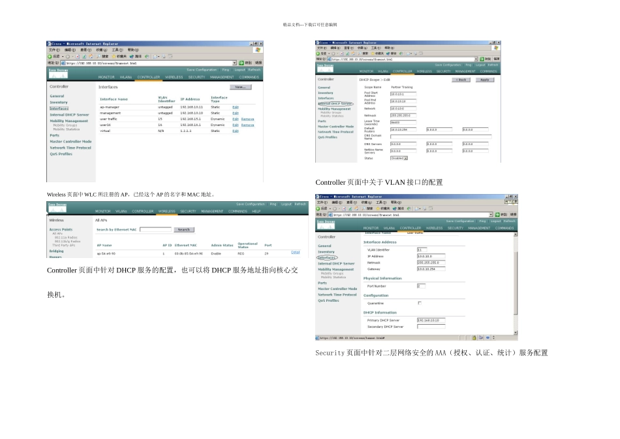This screenshot has width=620, height=439.
Task: Open the Status dropdown showing Disabled
Action: (x=399, y=158)
